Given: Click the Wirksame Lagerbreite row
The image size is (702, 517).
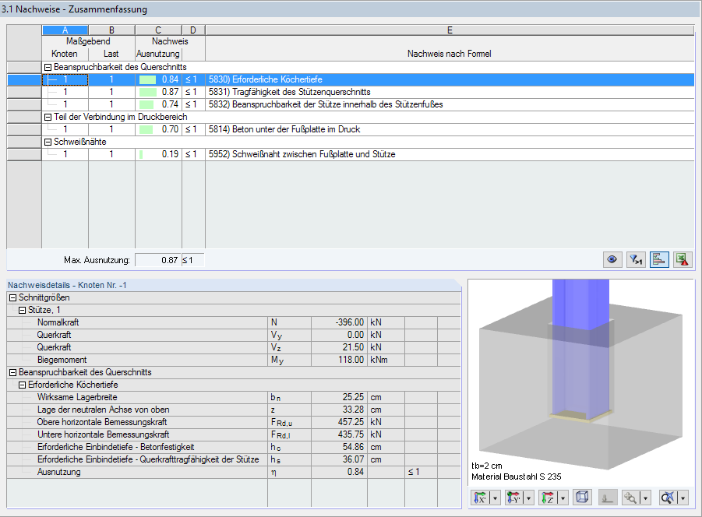Looking at the screenshot, I should pyautogui.click(x=234, y=397).
